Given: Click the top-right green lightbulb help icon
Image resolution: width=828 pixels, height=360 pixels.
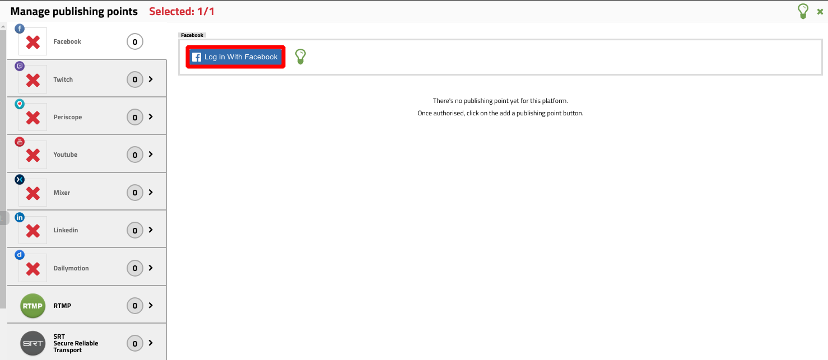Looking at the screenshot, I should pos(803,11).
